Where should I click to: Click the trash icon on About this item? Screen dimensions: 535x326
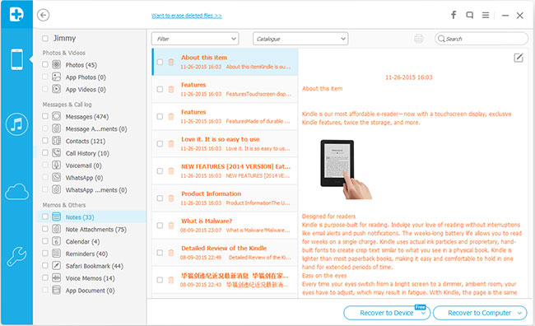[171, 62]
